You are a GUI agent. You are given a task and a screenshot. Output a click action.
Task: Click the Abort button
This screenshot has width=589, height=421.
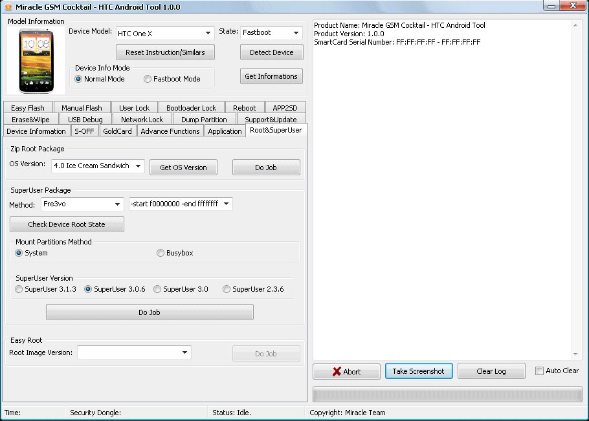(347, 371)
